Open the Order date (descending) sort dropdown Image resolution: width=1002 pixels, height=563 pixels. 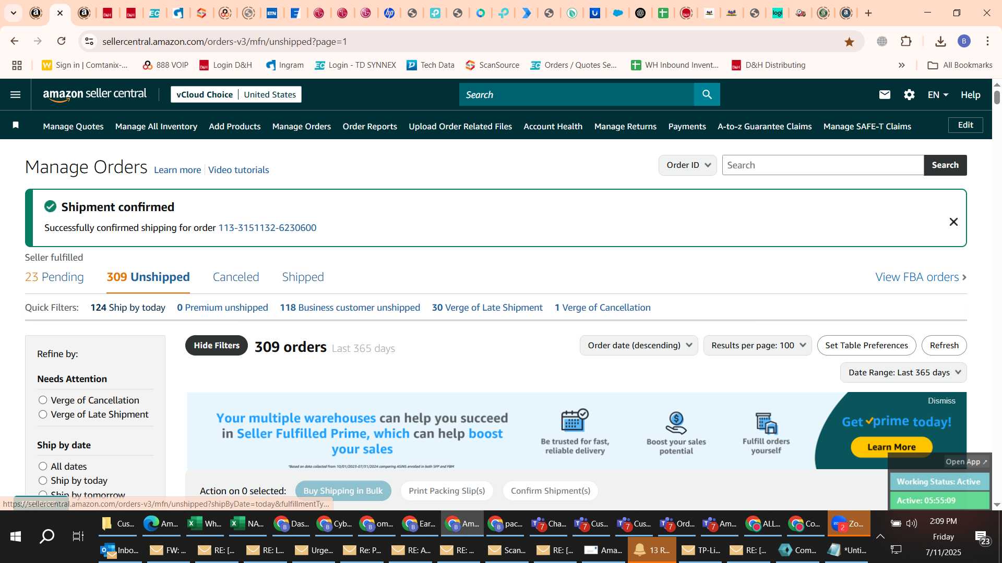639,345
